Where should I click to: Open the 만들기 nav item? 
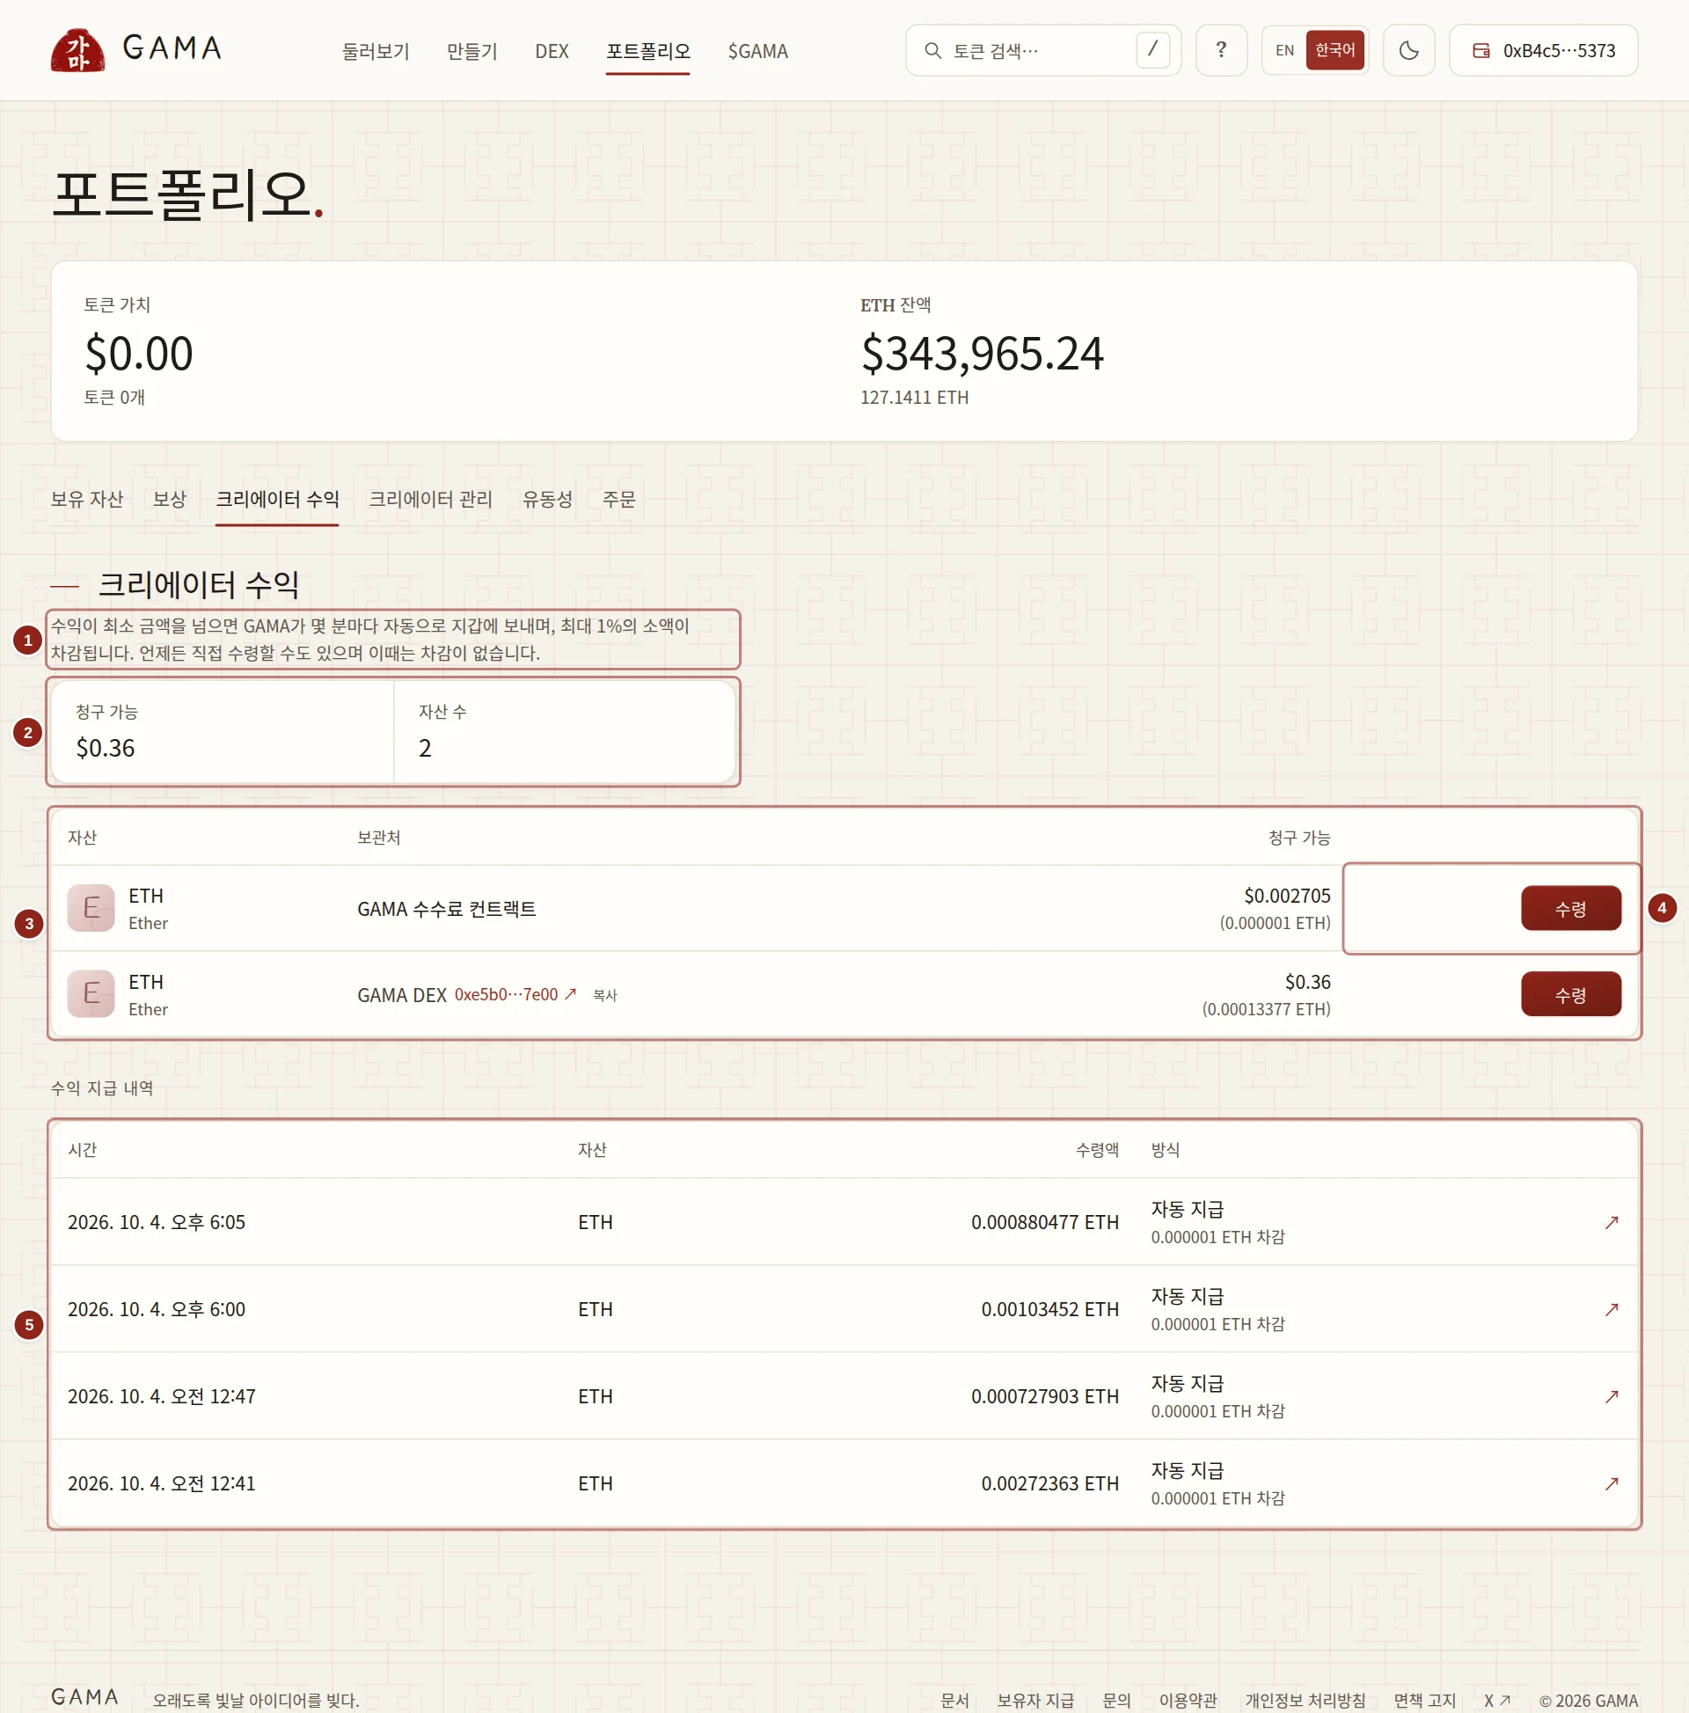[472, 51]
